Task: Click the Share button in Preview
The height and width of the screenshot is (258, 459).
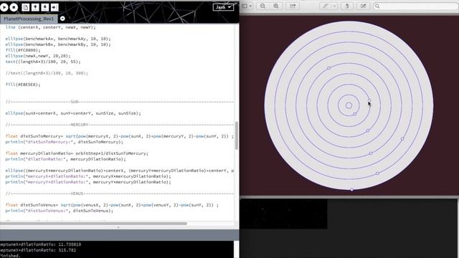Action: point(293,6)
